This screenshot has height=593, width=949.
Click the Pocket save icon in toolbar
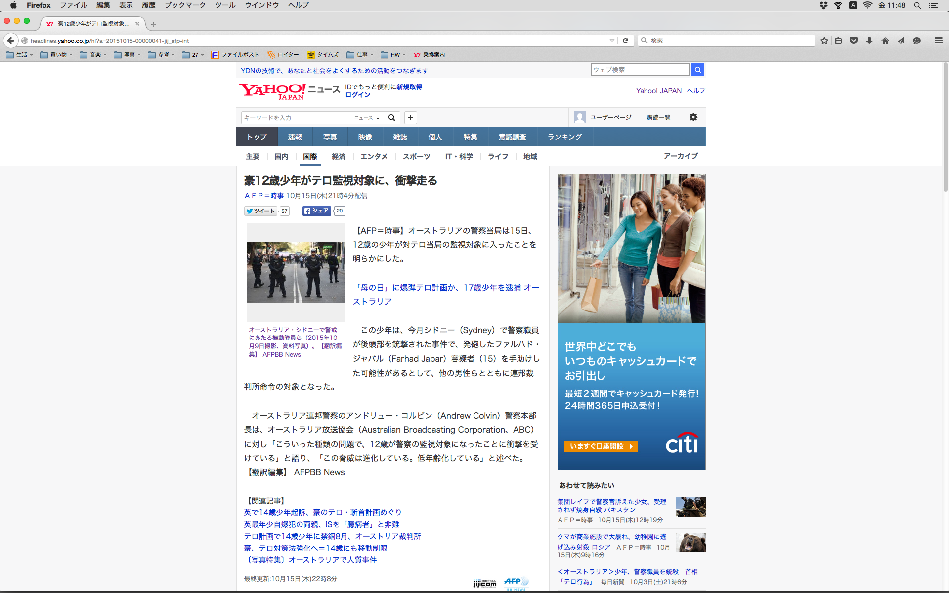(x=854, y=41)
